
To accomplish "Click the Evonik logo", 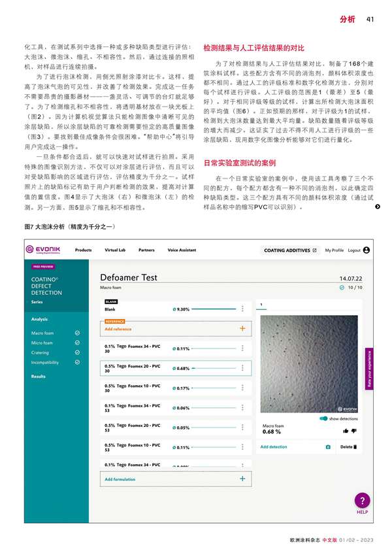I will (44, 250).
